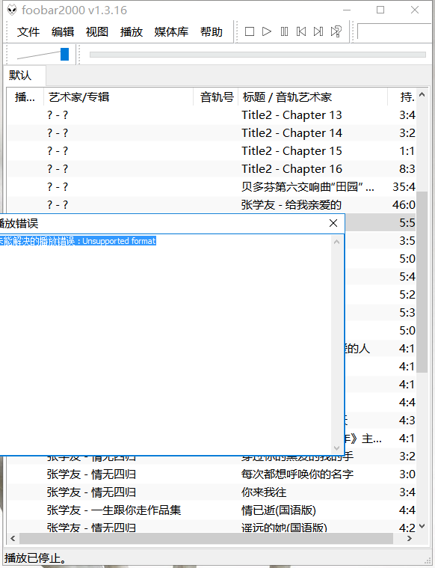
Task: Open the 帮助 menu
Action: 212,32
